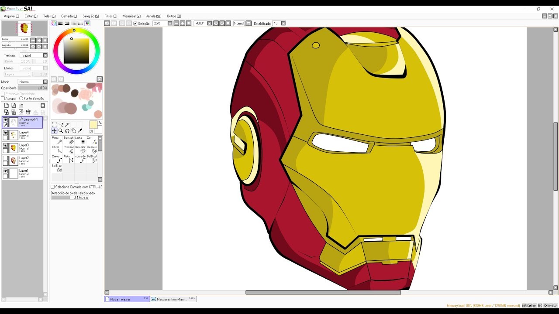The height and width of the screenshot is (314, 559).
Task: Rotate view counterclockwise in navigator
Action: pos(33,47)
